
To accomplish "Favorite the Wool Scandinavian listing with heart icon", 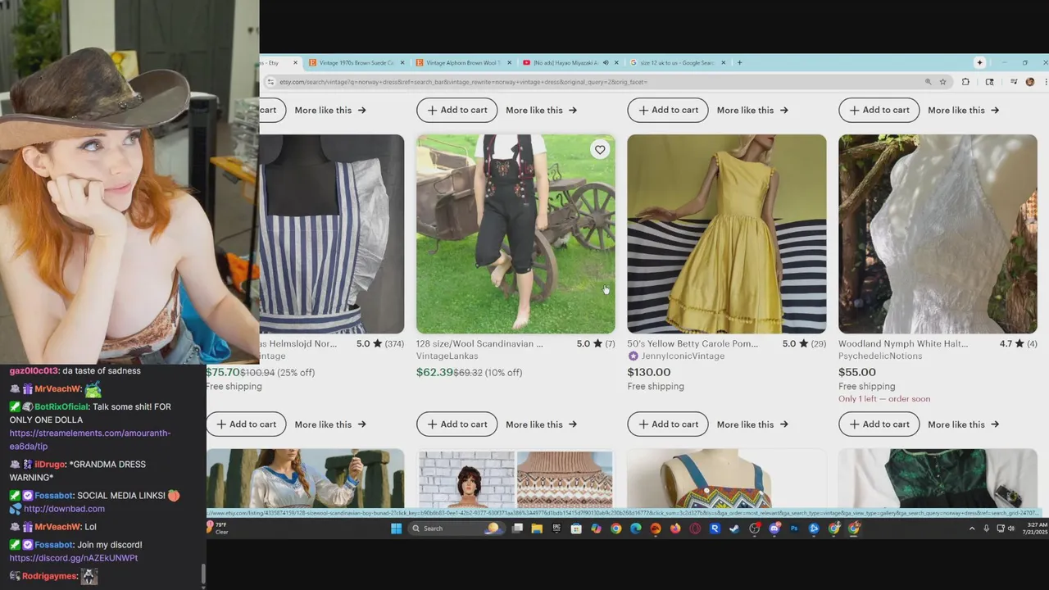I will point(600,150).
